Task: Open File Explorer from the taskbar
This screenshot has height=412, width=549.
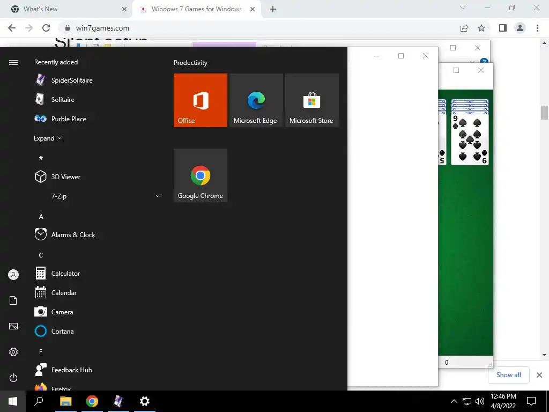Action: tap(65, 401)
